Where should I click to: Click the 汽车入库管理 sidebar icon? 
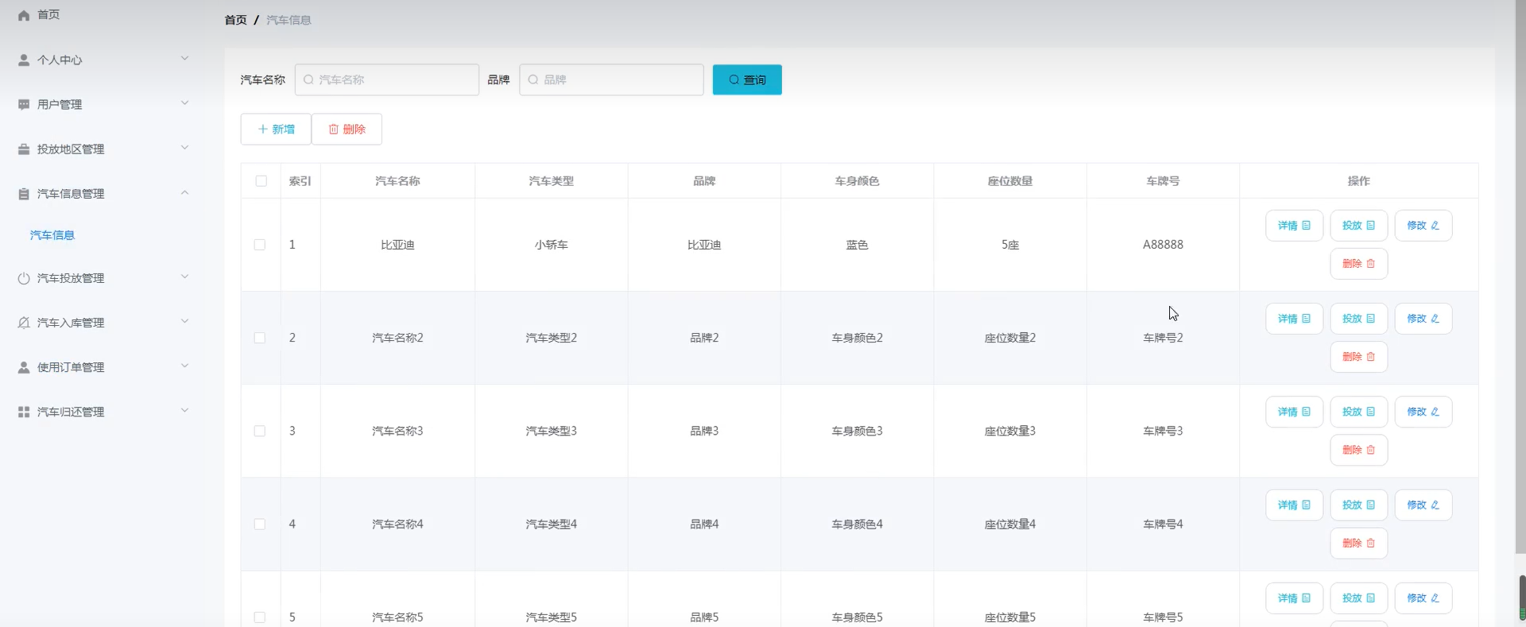click(24, 323)
